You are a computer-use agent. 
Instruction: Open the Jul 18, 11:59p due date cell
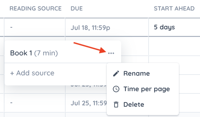91,27
